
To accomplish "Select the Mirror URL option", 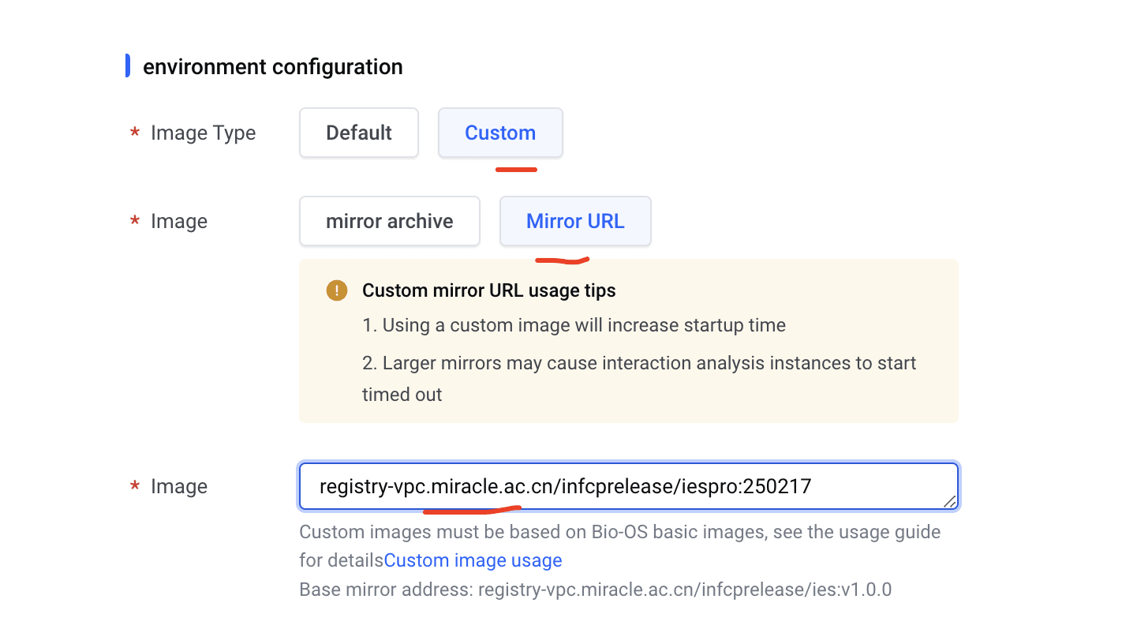I will [x=575, y=221].
